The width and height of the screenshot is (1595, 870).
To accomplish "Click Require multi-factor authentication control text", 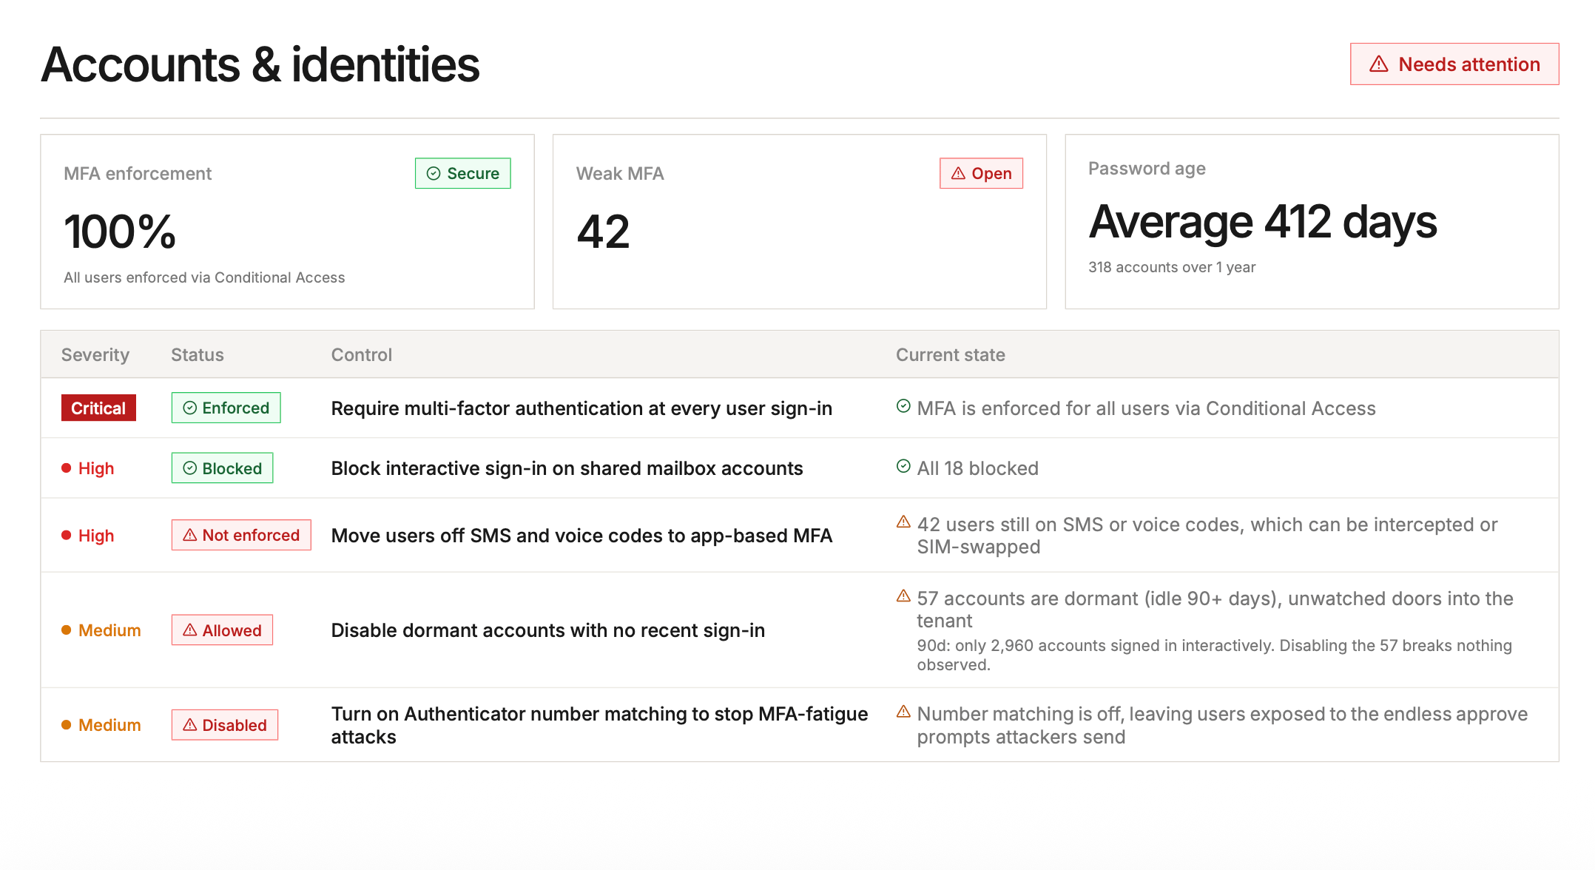I will [581, 408].
